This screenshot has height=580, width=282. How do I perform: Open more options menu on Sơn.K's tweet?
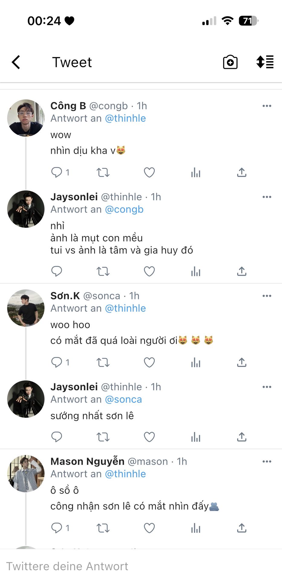(x=267, y=296)
